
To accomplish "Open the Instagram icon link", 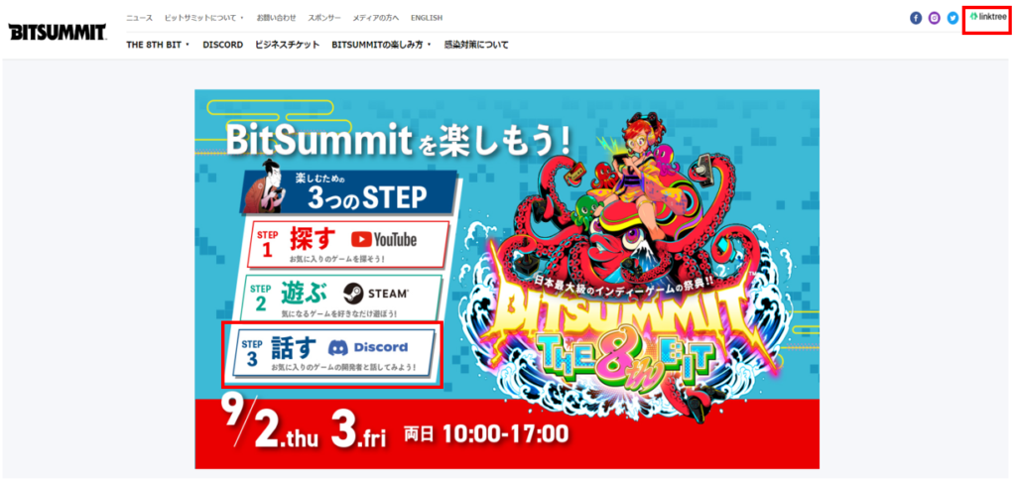I will [934, 18].
